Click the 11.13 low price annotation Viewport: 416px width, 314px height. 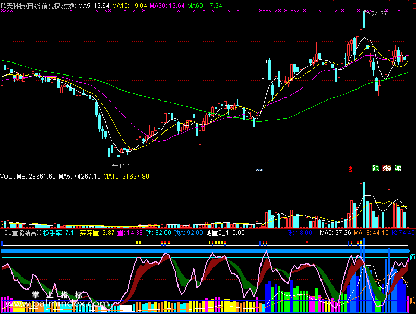[126, 166]
